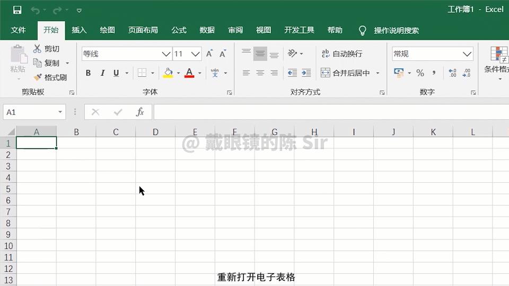Open the 公式 ribbon tab

point(179,30)
